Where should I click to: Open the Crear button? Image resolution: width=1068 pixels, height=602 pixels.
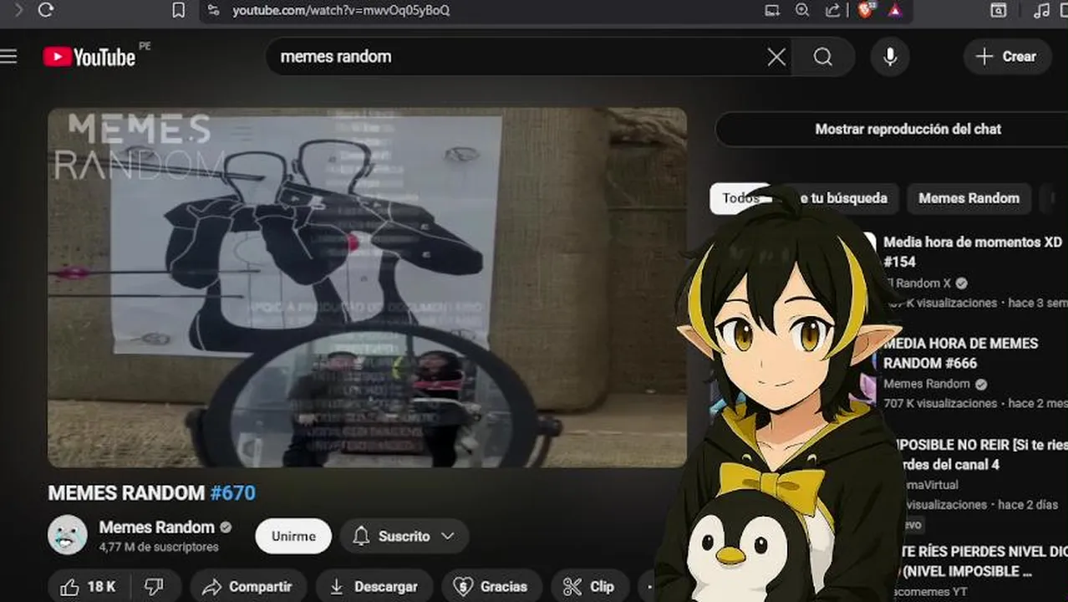(x=1007, y=57)
